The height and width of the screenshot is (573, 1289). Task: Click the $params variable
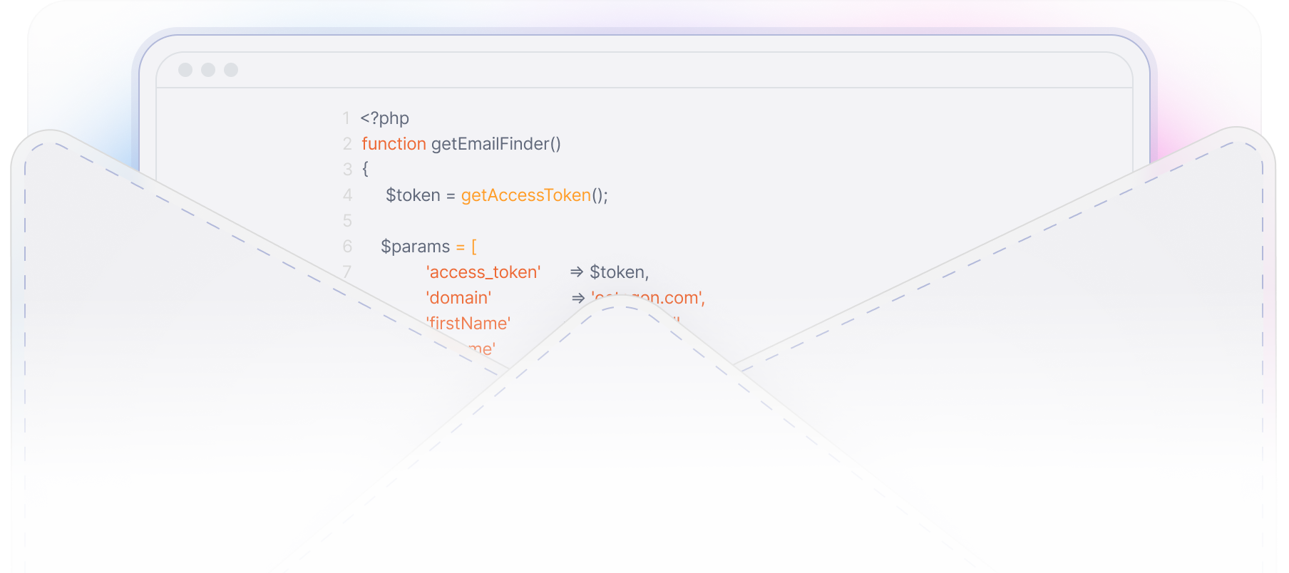pos(415,247)
